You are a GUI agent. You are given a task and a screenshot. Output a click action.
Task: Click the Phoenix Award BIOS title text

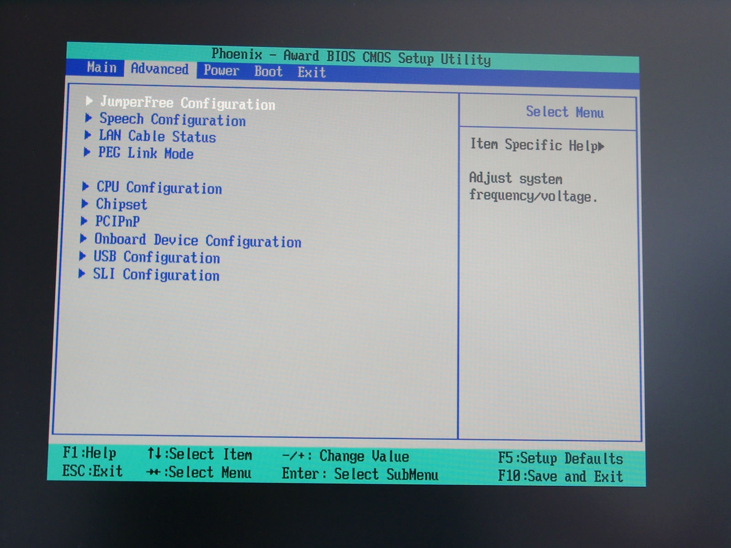(351, 57)
